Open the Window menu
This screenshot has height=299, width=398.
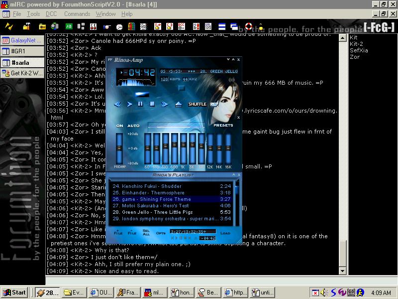(105, 14)
